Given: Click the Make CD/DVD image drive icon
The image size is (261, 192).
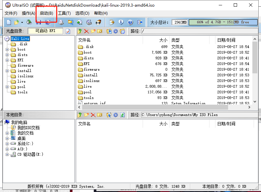Looking at the screenshot, I should (x=61, y=22).
